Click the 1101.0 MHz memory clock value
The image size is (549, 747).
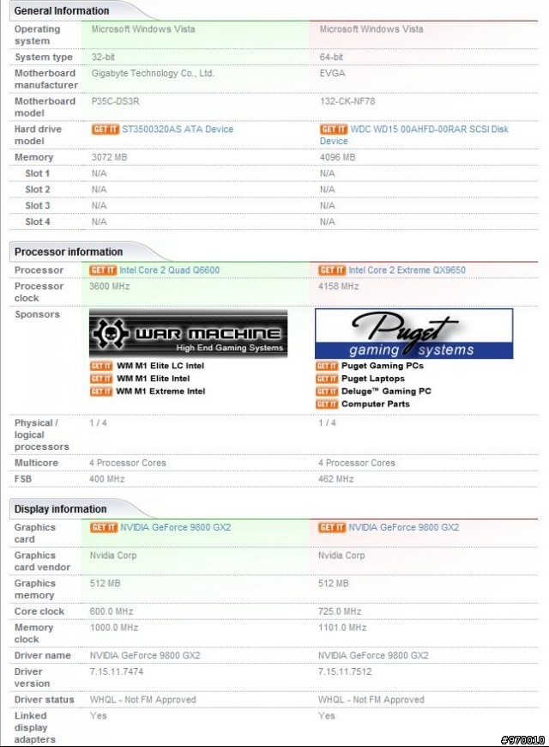pyautogui.click(x=342, y=628)
